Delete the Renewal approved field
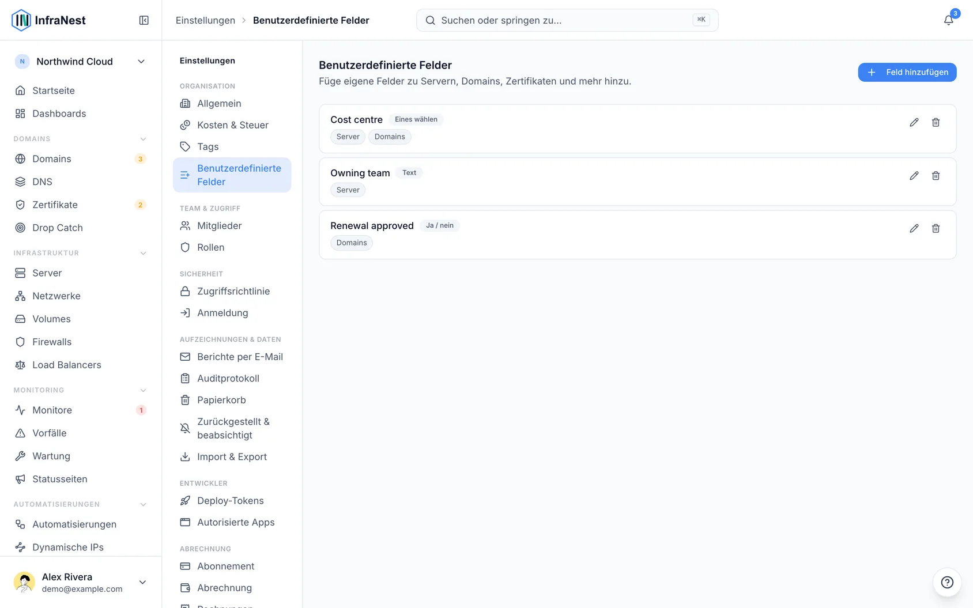973x608 pixels. (x=936, y=228)
